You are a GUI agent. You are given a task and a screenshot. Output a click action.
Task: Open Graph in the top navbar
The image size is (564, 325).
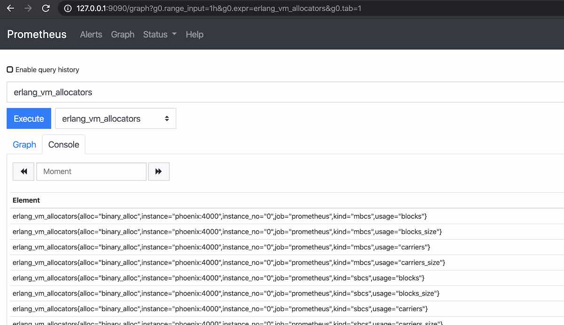click(123, 34)
